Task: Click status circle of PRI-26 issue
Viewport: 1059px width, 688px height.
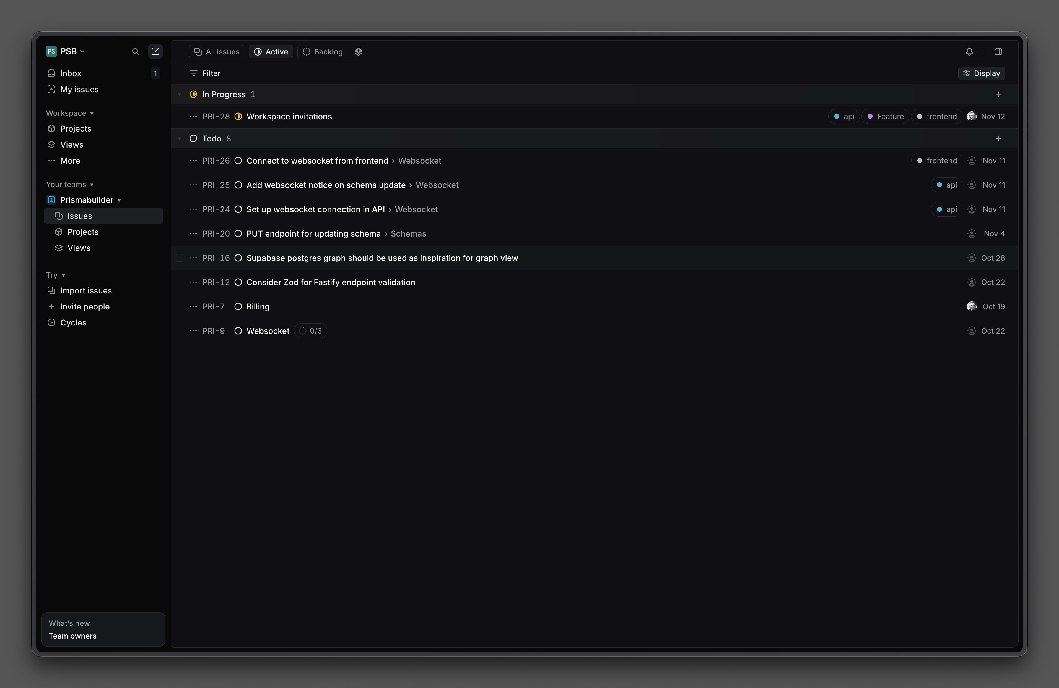Action: tap(238, 161)
